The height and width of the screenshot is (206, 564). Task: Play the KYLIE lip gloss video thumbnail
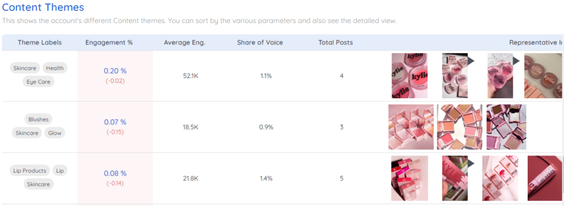[455, 179]
